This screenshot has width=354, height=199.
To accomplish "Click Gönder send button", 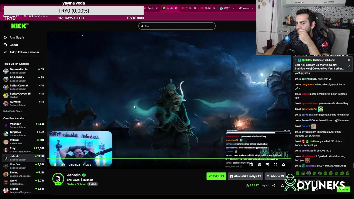I will pyautogui.click(x=343, y=189).
